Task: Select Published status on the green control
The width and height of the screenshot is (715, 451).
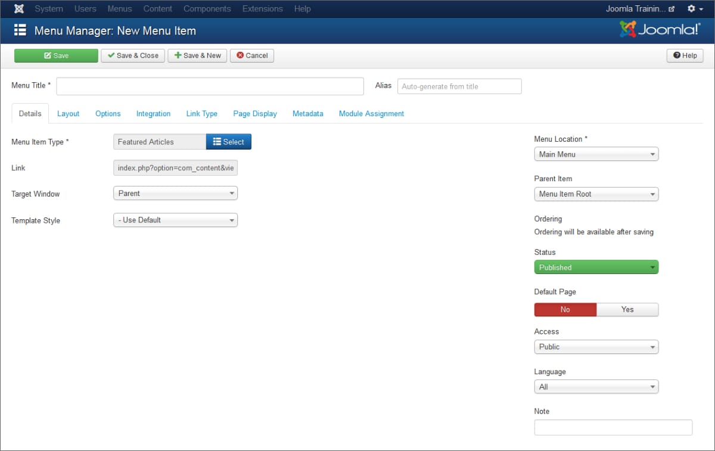Action: click(596, 267)
